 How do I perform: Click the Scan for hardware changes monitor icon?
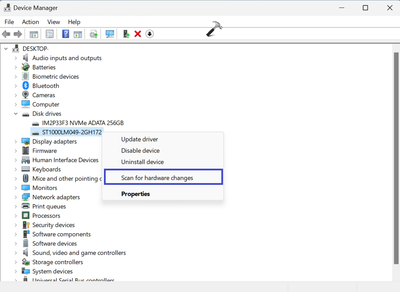110,34
